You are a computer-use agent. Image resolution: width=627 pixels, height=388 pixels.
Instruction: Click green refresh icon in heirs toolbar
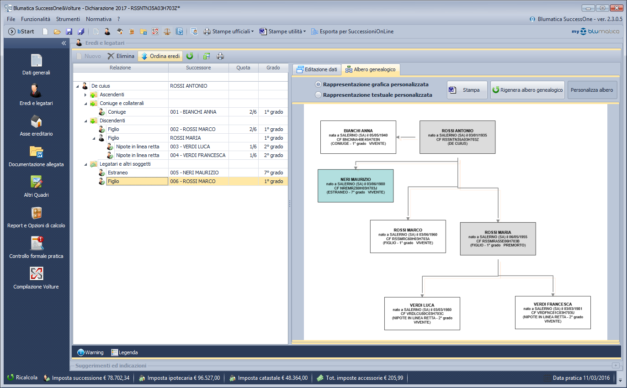[x=190, y=56]
